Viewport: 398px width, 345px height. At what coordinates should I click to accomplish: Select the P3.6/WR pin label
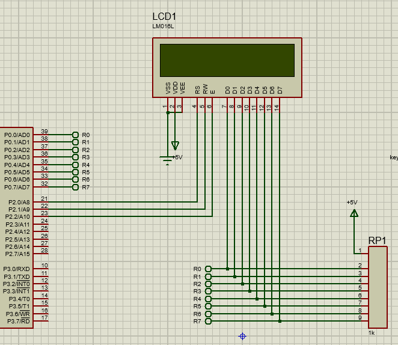18,314
